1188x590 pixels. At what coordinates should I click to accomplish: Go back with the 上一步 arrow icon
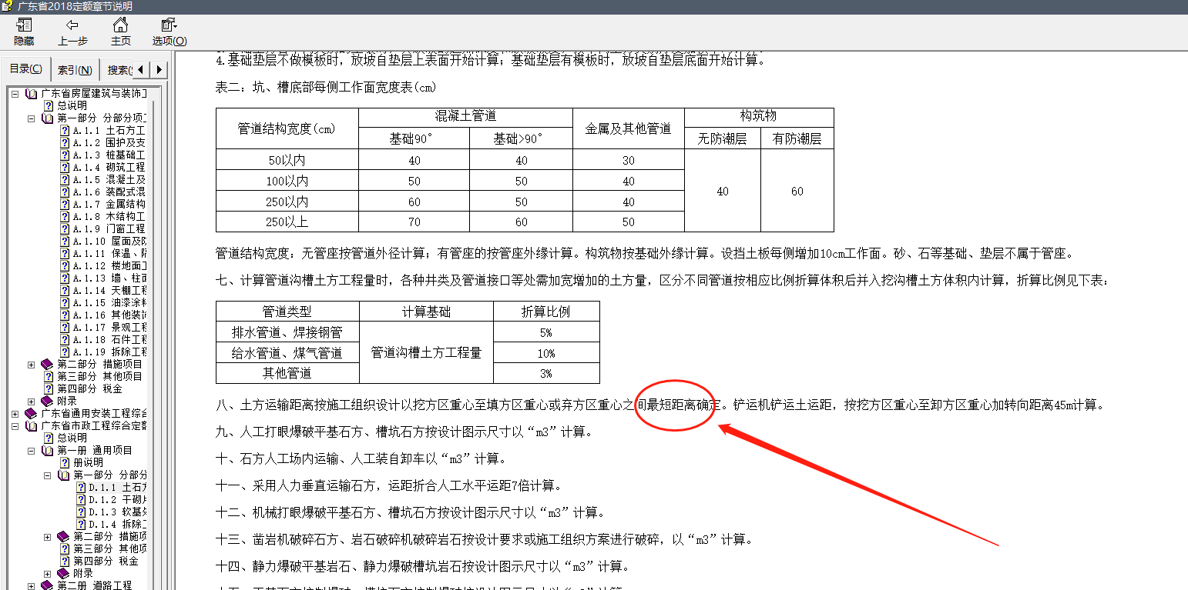(72, 25)
